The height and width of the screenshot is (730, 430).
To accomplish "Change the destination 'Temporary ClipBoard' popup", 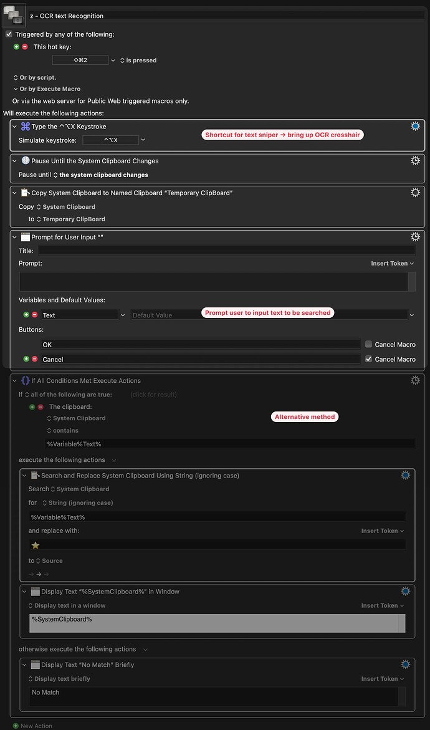I will pos(71,219).
